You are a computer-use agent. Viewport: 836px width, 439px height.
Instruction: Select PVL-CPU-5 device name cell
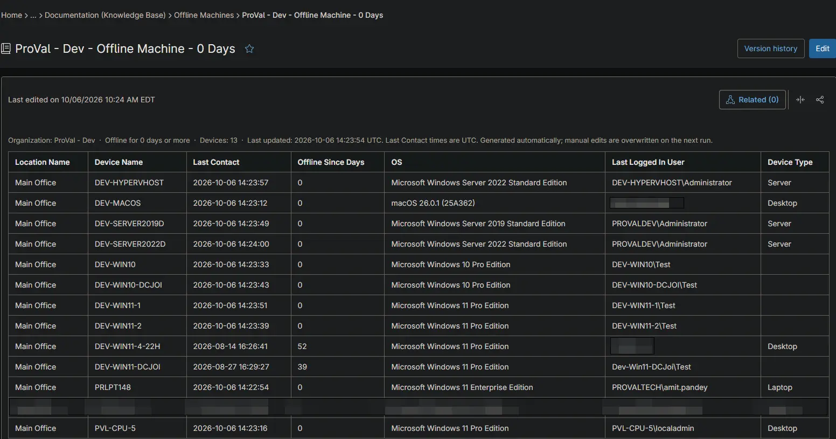[x=137, y=428]
